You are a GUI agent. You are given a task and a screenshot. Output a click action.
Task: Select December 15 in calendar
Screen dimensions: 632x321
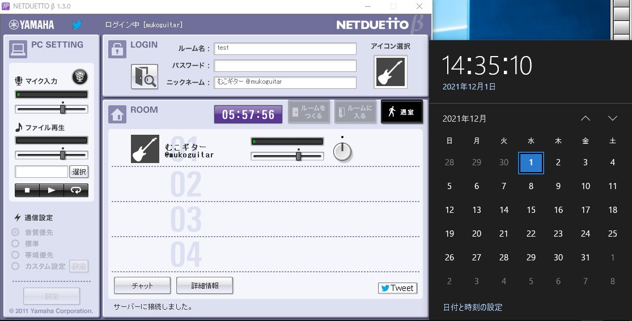[531, 210]
